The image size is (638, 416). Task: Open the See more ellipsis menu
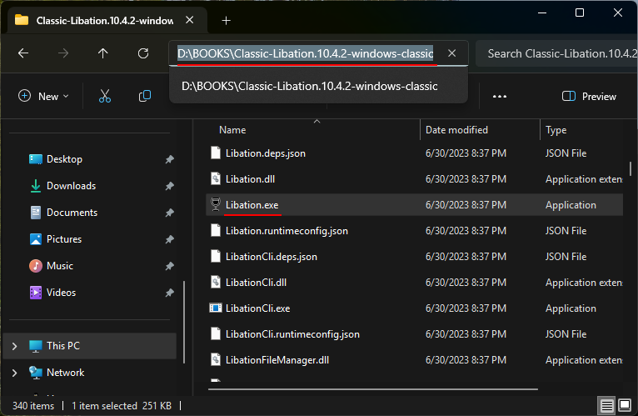(x=500, y=96)
